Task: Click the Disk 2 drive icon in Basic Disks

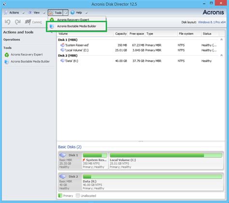Action: 63,176
